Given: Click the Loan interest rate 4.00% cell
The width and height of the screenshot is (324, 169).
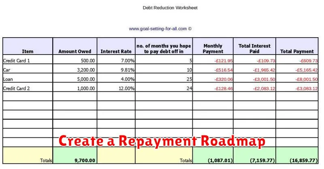Looking at the screenshot, I should pyautogui.click(x=116, y=79).
